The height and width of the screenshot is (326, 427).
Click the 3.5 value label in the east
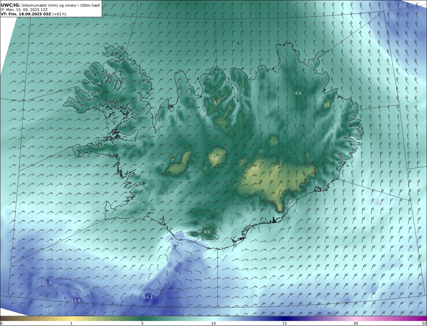[327, 105]
